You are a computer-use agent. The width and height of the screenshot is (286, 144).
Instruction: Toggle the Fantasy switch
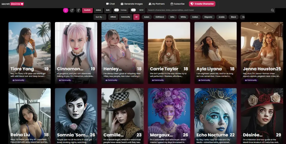point(116,10)
